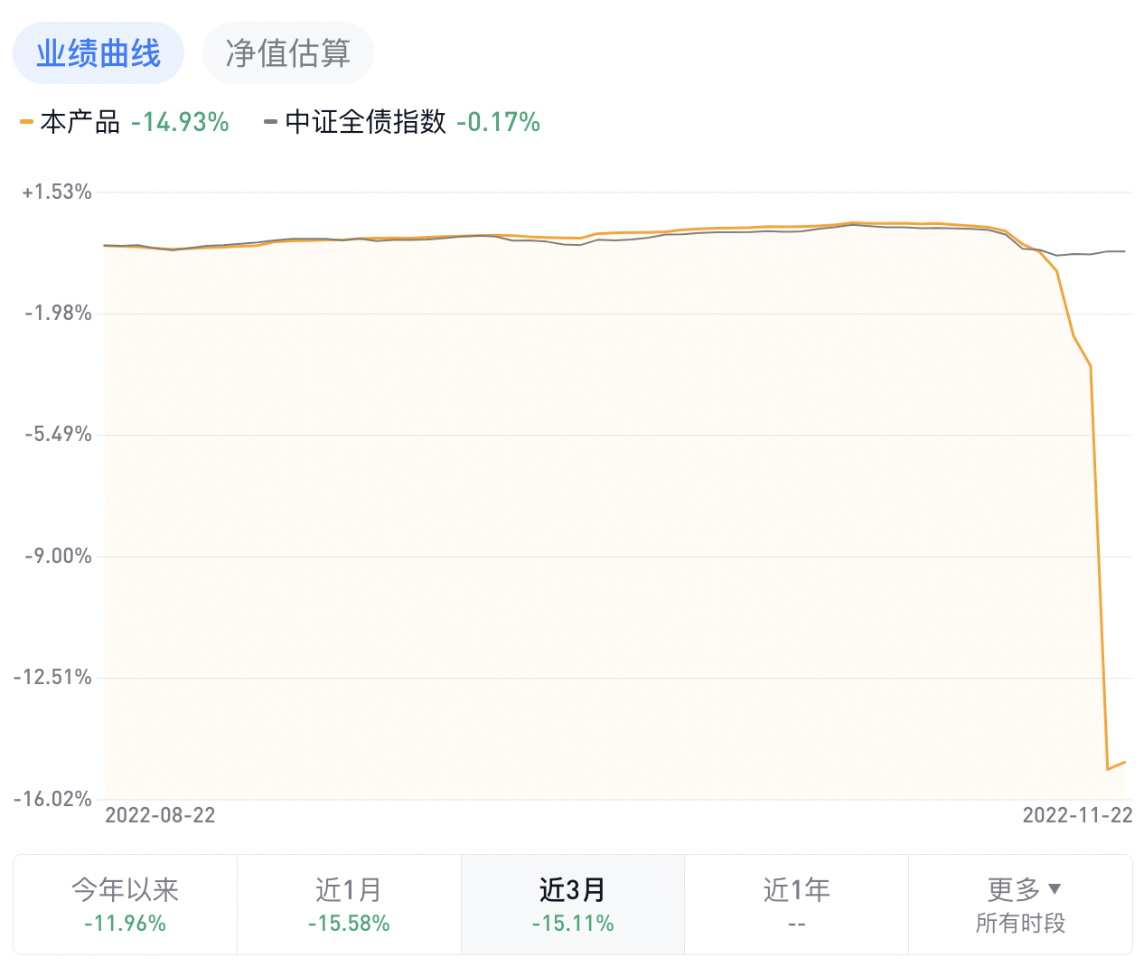Screen dimensions: 1144x967
Task: Click the -16.02% y-axis label
Action: coord(52,799)
